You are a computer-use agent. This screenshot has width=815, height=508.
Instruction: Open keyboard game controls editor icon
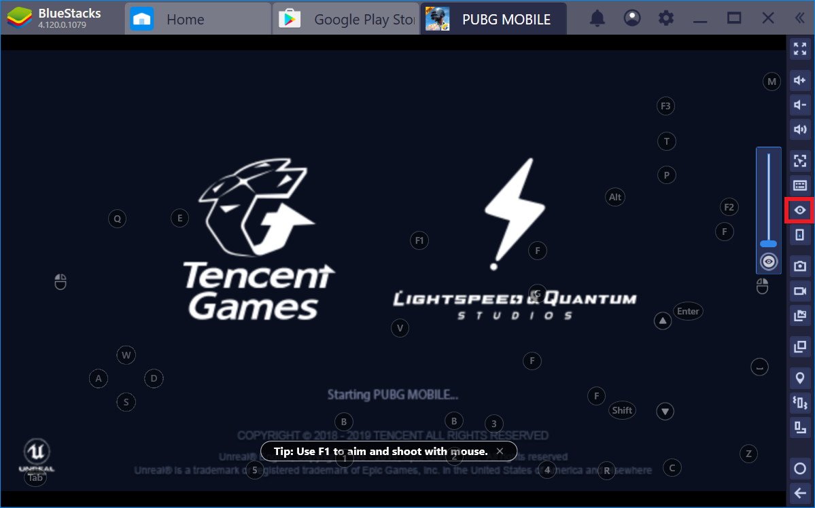[x=800, y=185]
